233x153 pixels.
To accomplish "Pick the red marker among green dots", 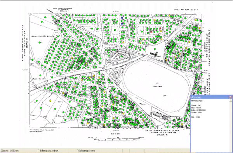I will point(151,31).
